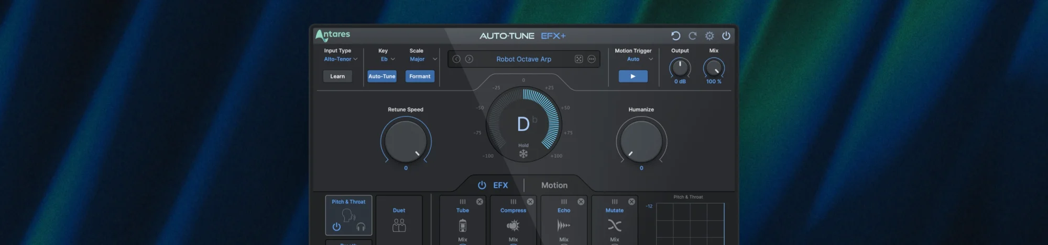The height and width of the screenshot is (245, 1048).
Task: Undo the last change
Action: point(675,36)
